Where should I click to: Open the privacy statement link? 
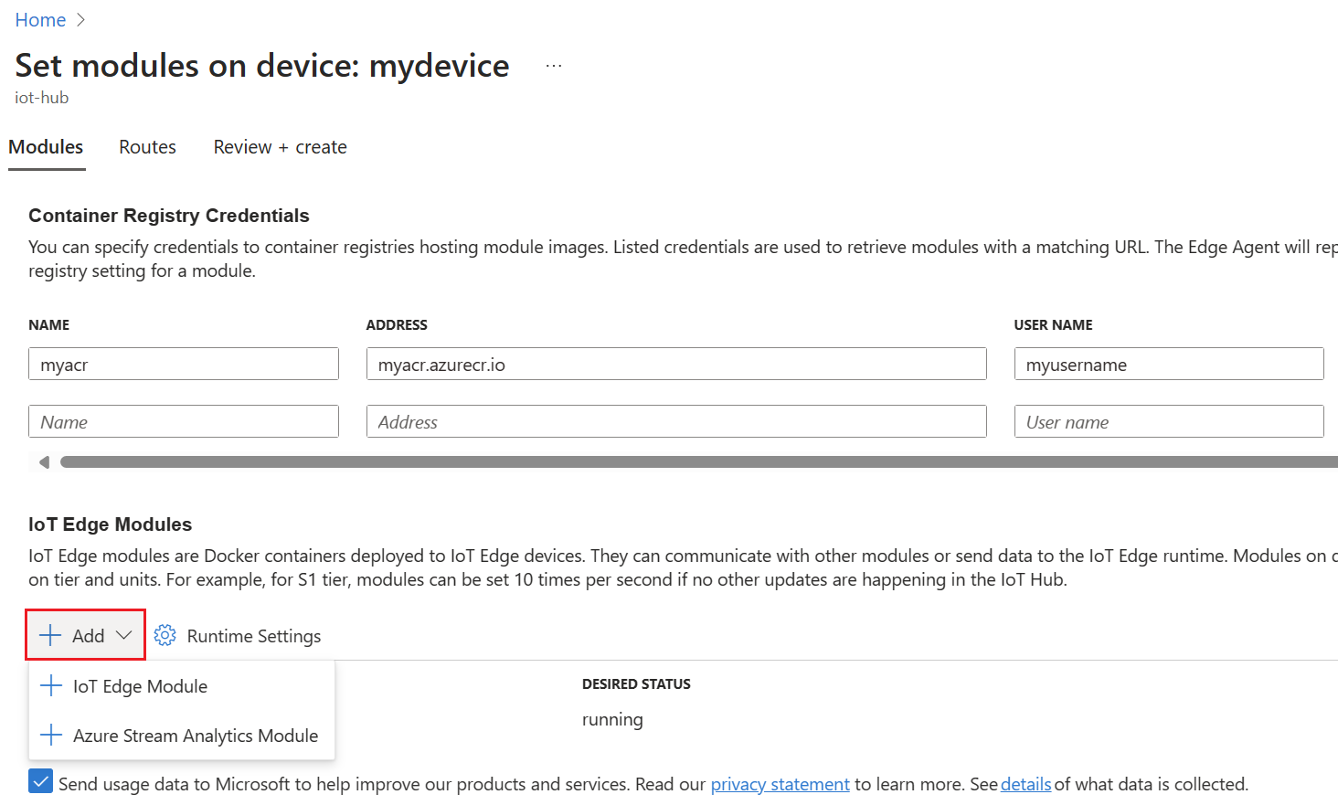(x=780, y=783)
